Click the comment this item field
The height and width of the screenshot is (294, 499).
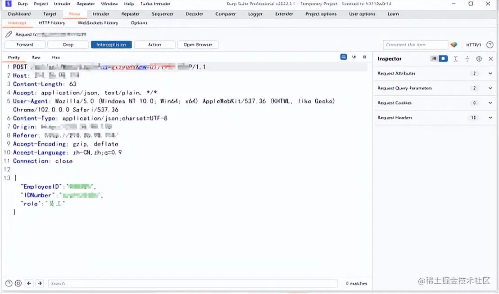pyautogui.click(x=416, y=45)
